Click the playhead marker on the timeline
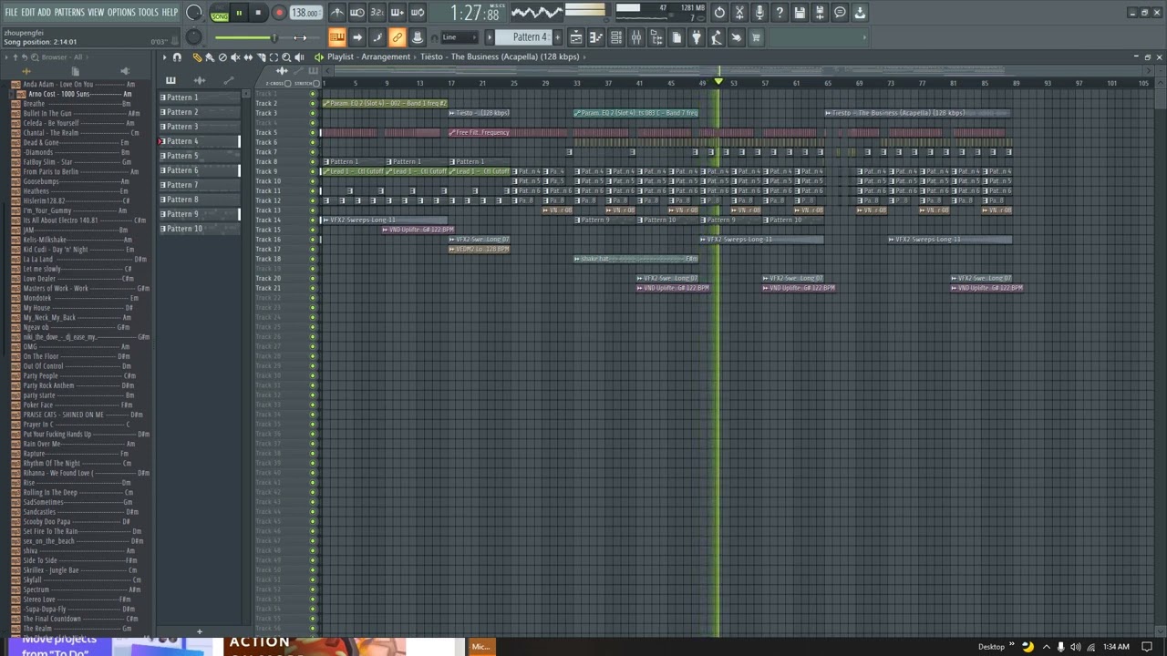Image resolution: width=1167 pixels, height=656 pixels. 718,83
